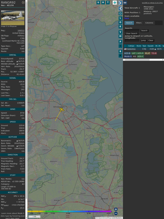Click the Search button next to the input
Screen dimensions: 164x219
pos(144,30)
